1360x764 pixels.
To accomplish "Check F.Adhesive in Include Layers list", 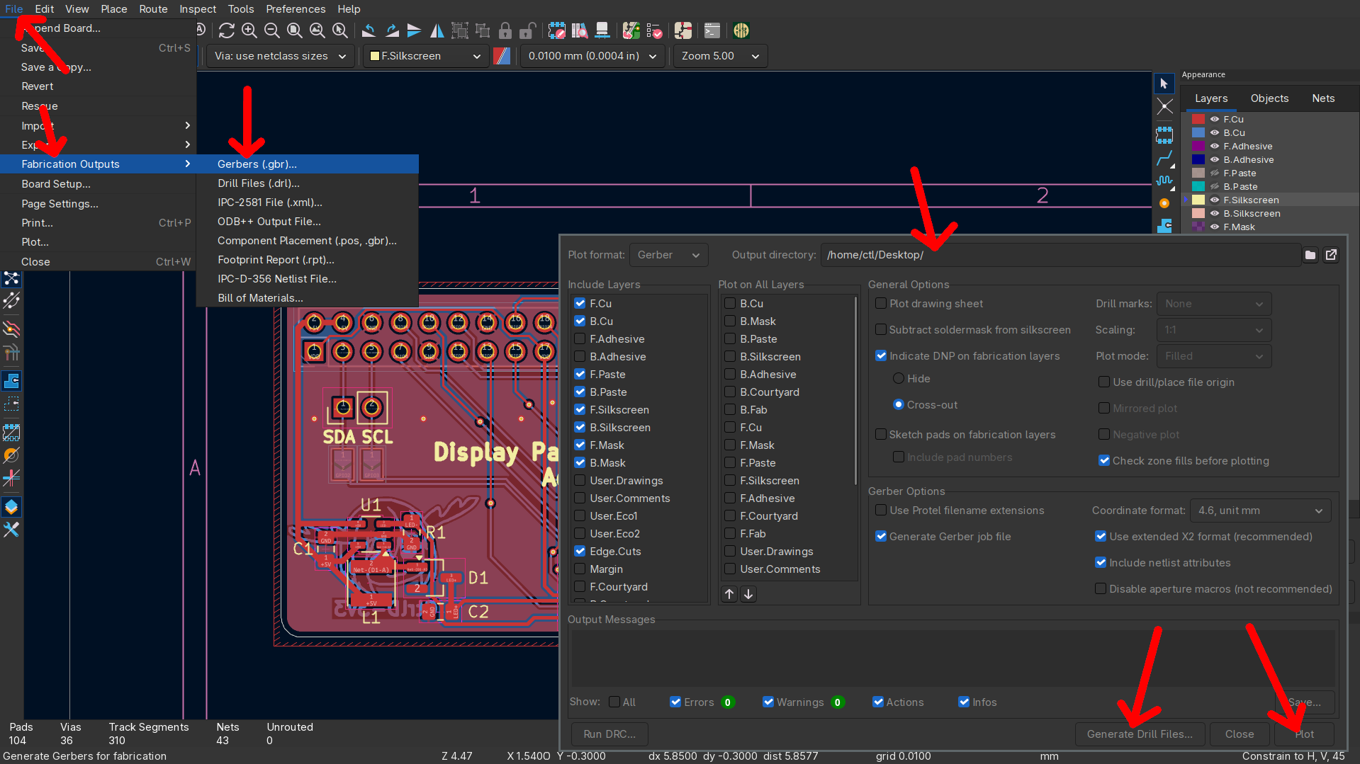I will (580, 339).
